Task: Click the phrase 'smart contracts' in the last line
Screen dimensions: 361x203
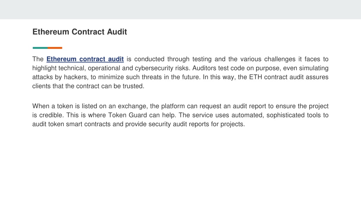Action: pos(88,124)
